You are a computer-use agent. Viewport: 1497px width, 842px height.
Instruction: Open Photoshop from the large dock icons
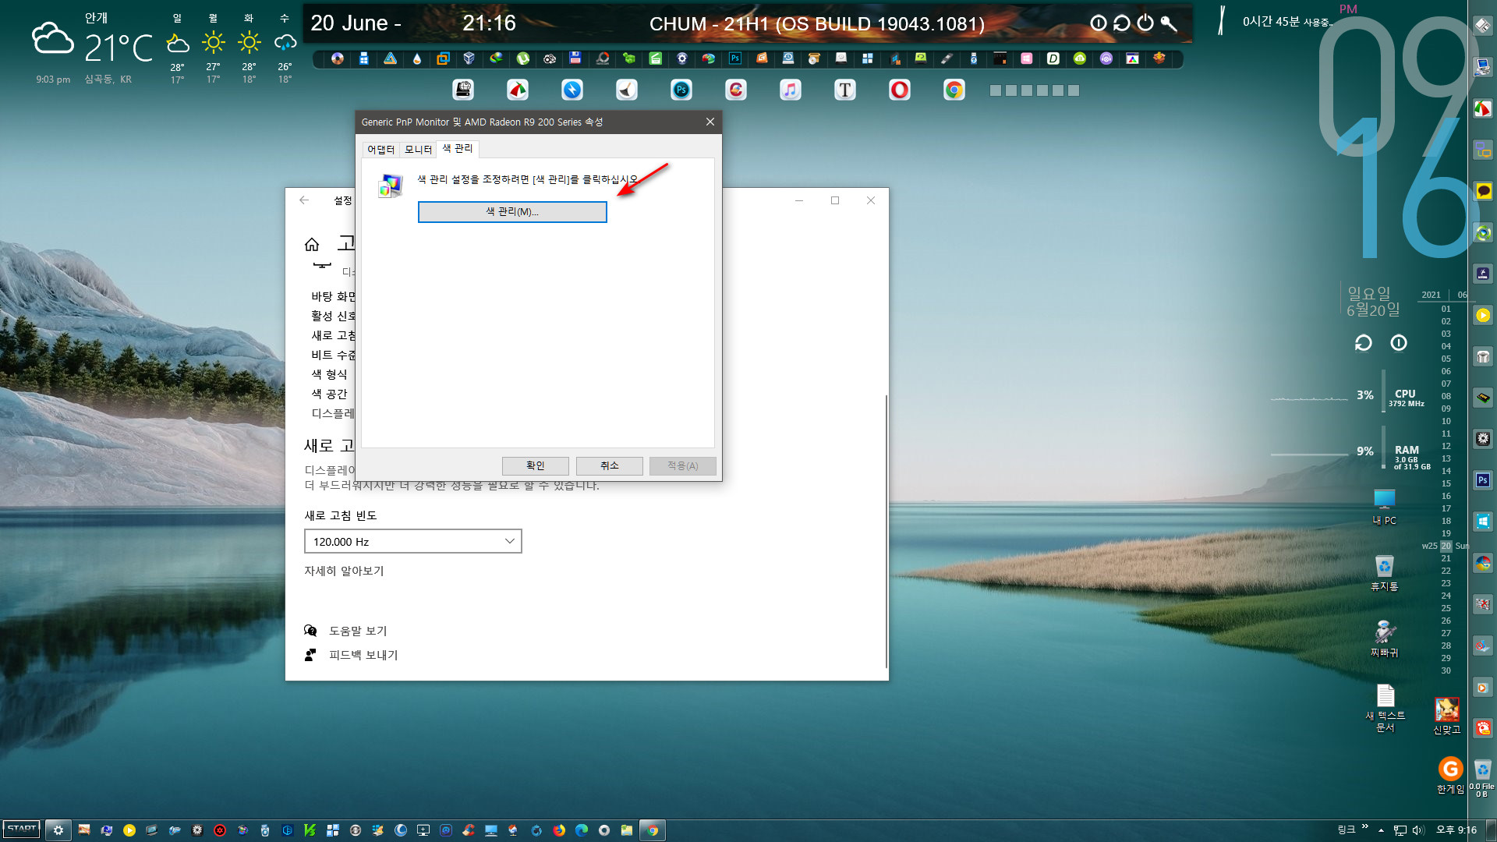pyautogui.click(x=681, y=90)
